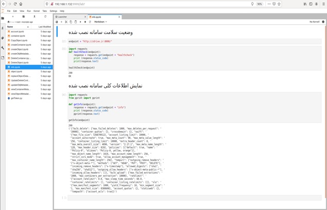This screenshot has height=210, width=327.
Task: Open the cell type Markdown dropdown
Action: coord(100,22)
